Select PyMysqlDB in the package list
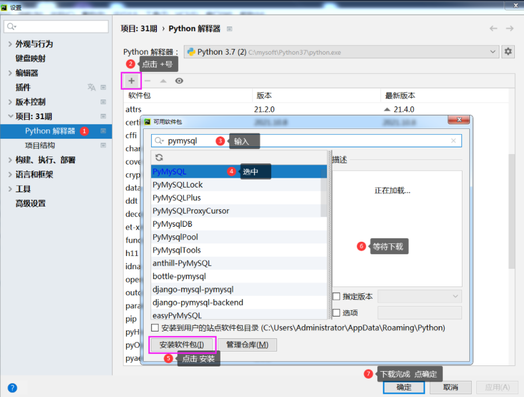The image size is (524, 397). (238, 224)
